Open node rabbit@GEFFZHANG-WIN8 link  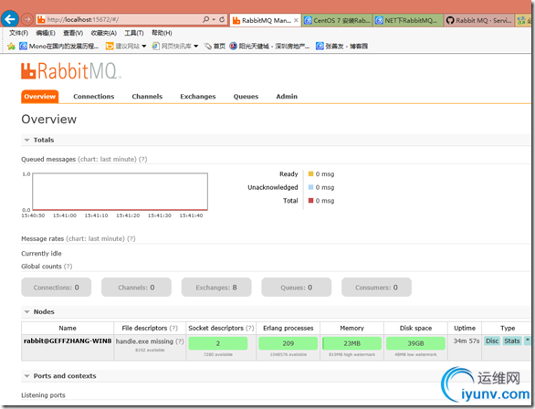(x=68, y=341)
